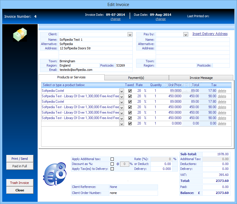Click the blue euro i8 logo
Image resolution: width=237 pixels, height=204 pixels.
tap(55, 174)
